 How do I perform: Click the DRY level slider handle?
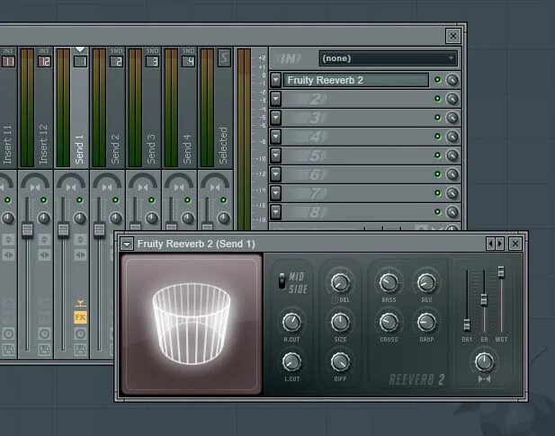[x=467, y=325]
